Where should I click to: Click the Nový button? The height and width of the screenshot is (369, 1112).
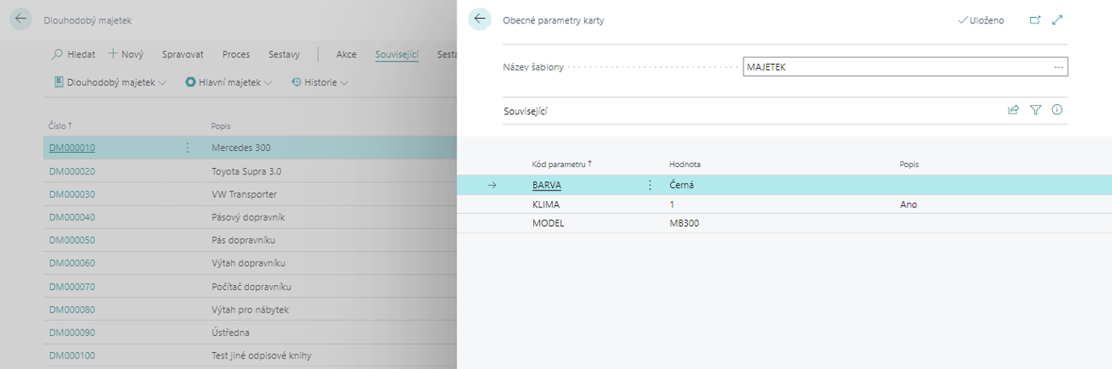point(126,54)
